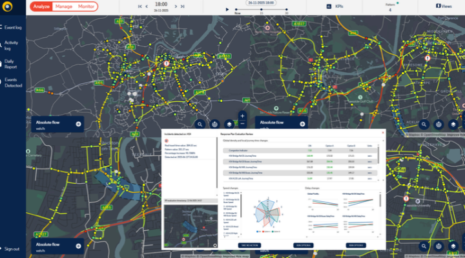Search in the top-left map
The height and width of the screenshot is (258, 465).
[x=200, y=124]
